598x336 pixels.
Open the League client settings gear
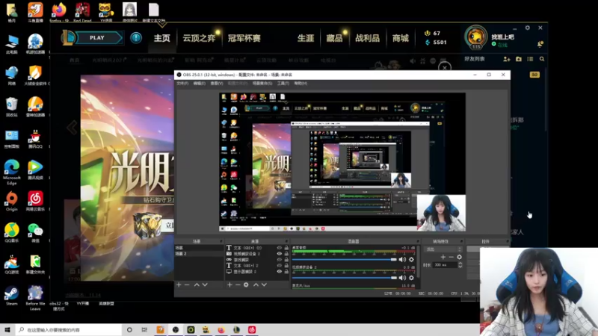pyautogui.click(x=528, y=28)
